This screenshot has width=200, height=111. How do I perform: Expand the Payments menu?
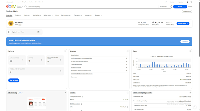tap(78, 15)
